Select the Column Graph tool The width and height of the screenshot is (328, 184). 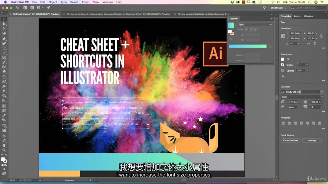tap(4, 130)
